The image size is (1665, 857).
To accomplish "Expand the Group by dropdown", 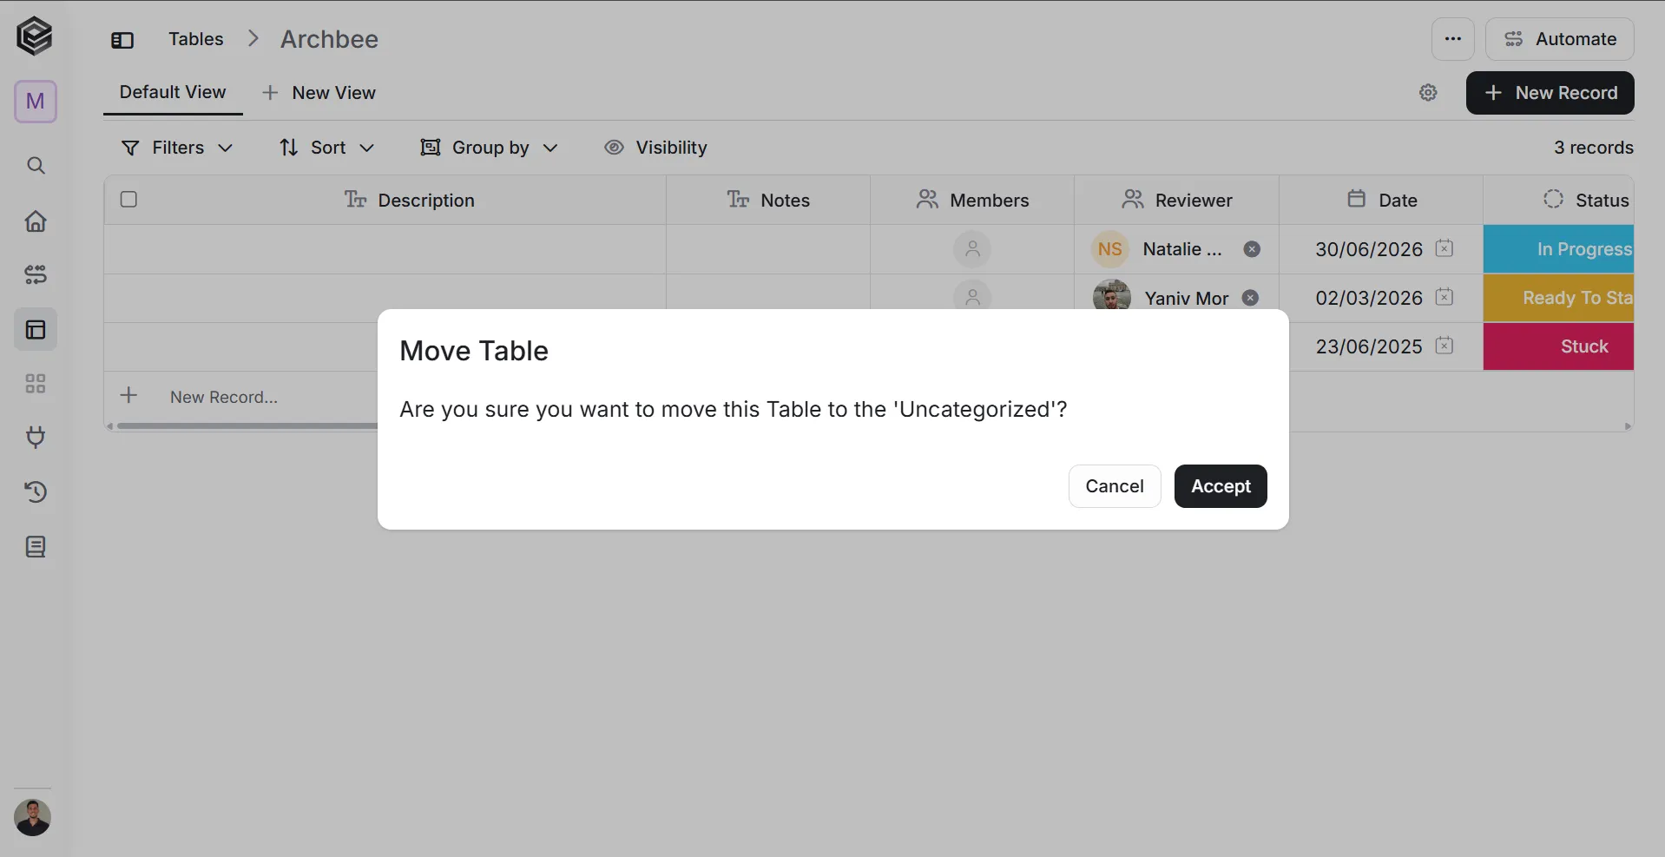I will click(x=489, y=148).
